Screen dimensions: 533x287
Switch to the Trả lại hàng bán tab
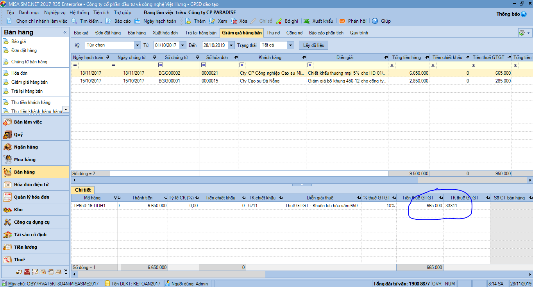coord(200,33)
